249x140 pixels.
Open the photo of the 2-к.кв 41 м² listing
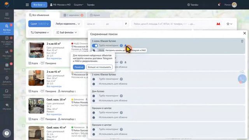[x=36, y=78]
